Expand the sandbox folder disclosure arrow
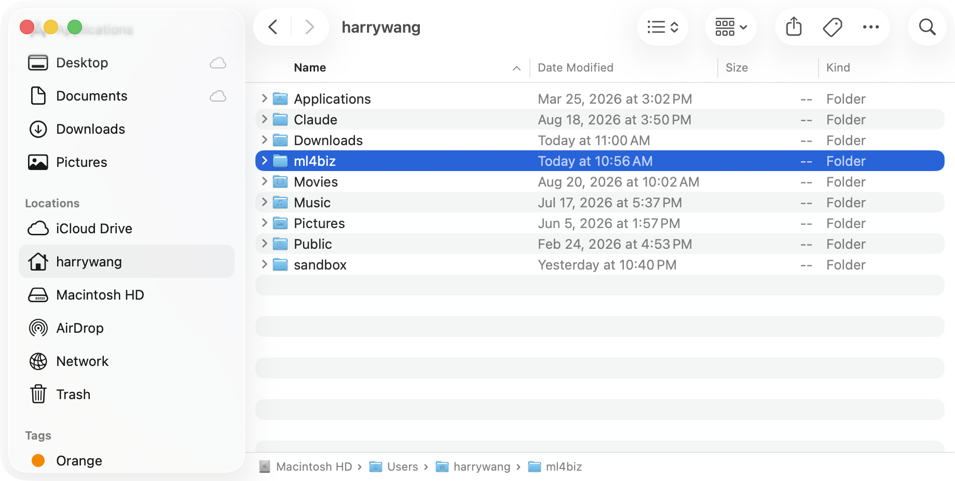955x481 pixels. point(265,264)
